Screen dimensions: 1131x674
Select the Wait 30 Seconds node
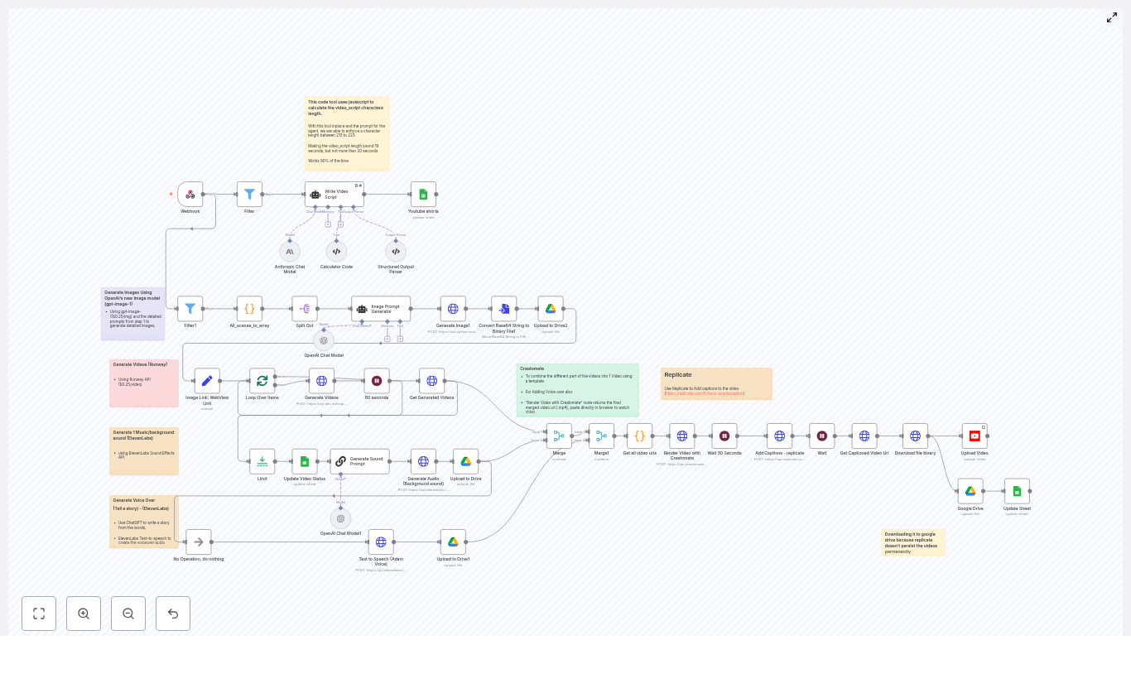(724, 436)
